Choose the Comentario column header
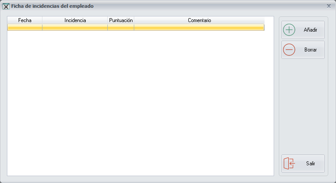336x183 pixels. (x=199, y=20)
